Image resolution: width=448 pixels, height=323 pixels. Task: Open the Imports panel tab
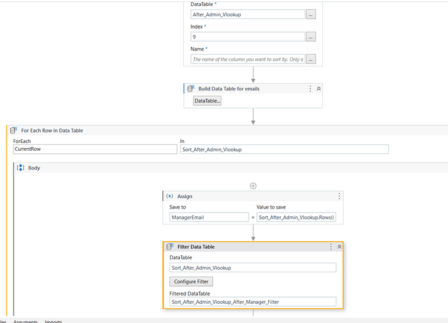[x=53, y=321]
